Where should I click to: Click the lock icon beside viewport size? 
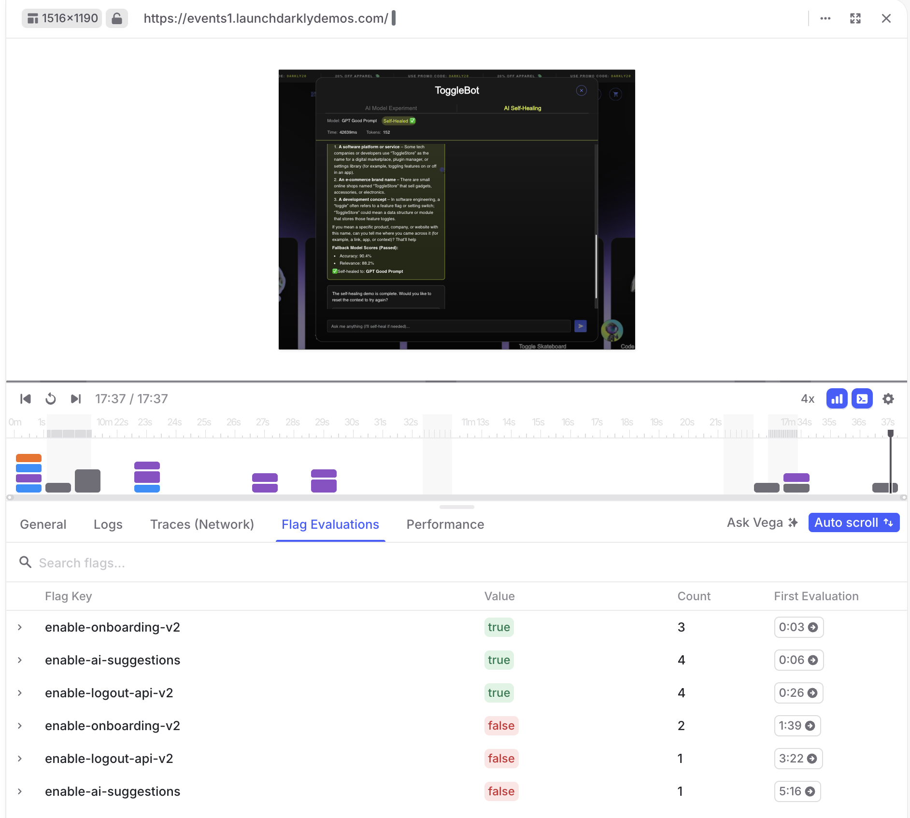[x=116, y=18]
